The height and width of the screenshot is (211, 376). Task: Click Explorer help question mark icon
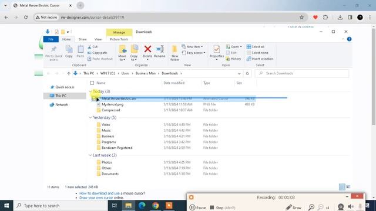(x=349, y=39)
